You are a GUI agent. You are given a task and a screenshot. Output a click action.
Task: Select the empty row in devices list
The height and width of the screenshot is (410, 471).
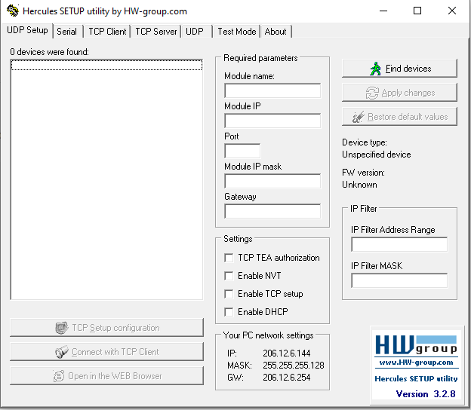(x=106, y=65)
